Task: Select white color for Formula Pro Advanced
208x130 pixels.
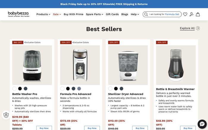Action: [x=62, y=89]
